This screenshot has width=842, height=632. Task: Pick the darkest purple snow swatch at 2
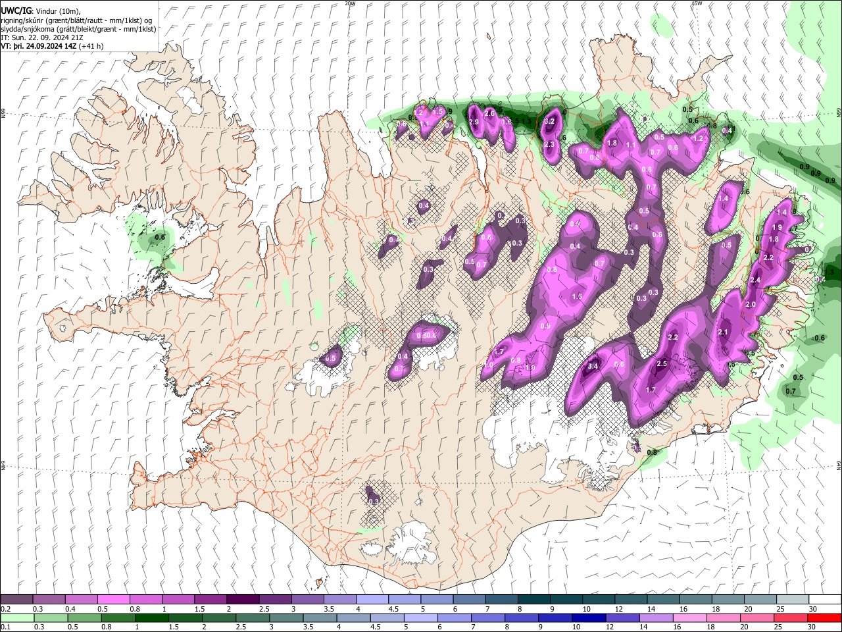(242, 600)
